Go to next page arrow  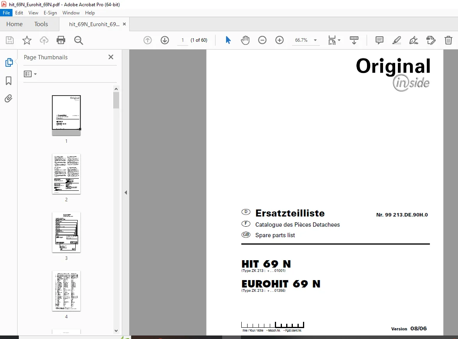point(165,40)
